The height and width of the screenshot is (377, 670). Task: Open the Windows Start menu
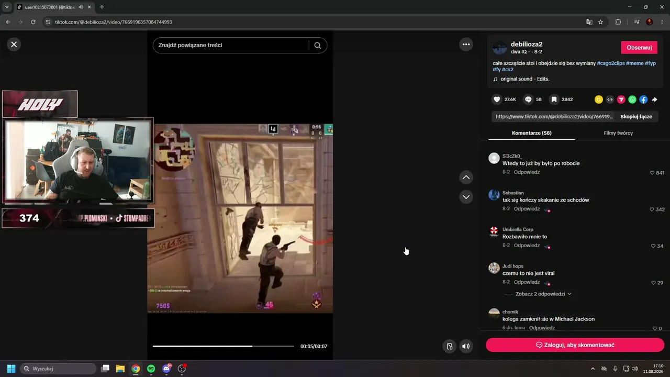pyautogui.click(x=11, y=369)
